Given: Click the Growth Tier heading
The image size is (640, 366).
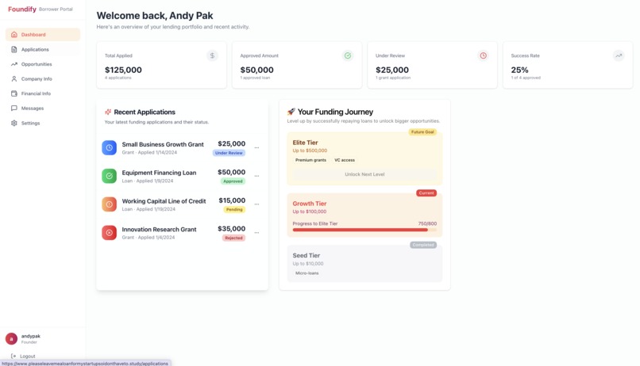Looking at the screenshot, I should click(310, 204).
